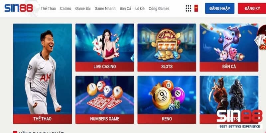Open the Thể Thao footballer tile
266x133 pixels.
(43, 73)
